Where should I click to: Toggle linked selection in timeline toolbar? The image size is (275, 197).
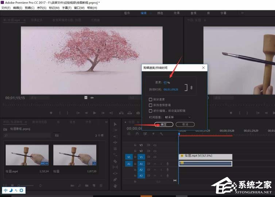coord(145,134)
